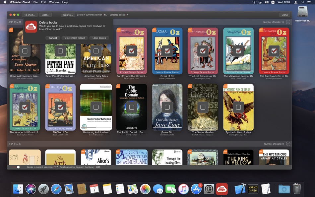Open Through the Looking Glass thumbnail
Viewport: 315px width, 197px height.
point(167,157)
